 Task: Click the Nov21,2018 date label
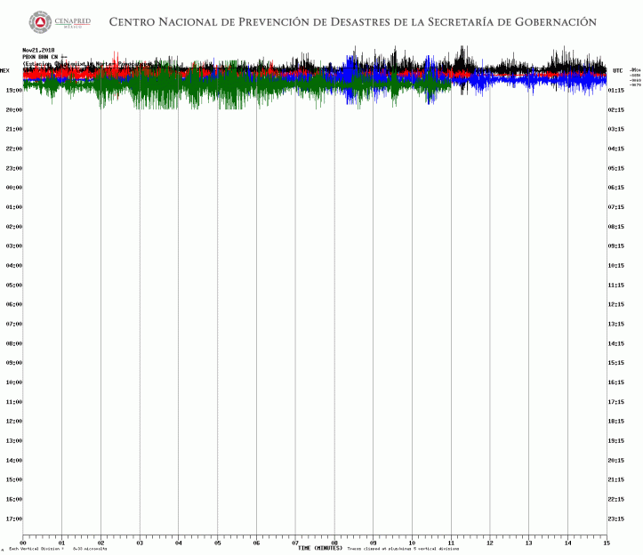pos(38,50)
